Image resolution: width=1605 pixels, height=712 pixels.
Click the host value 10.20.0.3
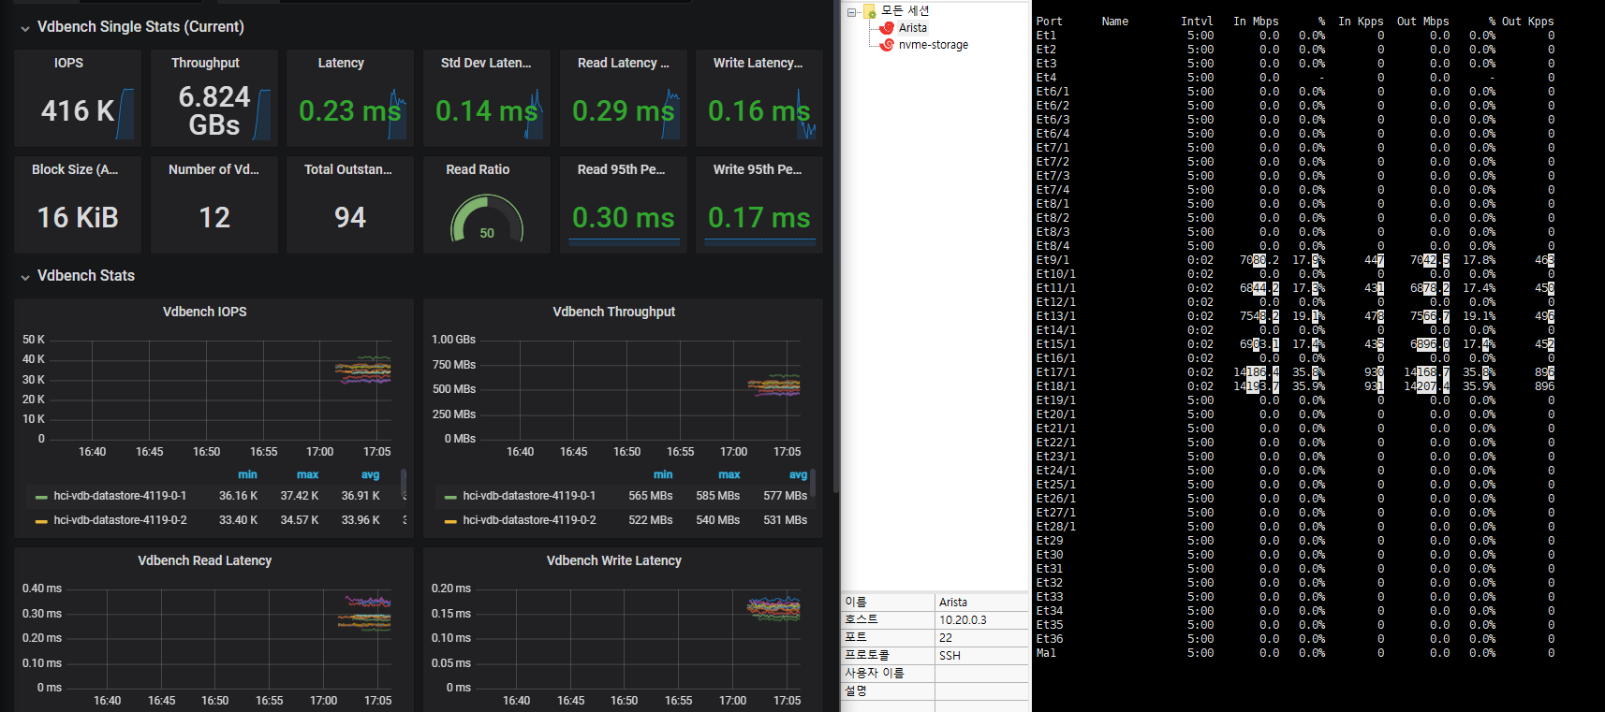coord(963,620)
